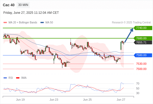Click the Jun 25 date axis label
The width and height of the screenshot is (153, 104).
tap(87, 100)
